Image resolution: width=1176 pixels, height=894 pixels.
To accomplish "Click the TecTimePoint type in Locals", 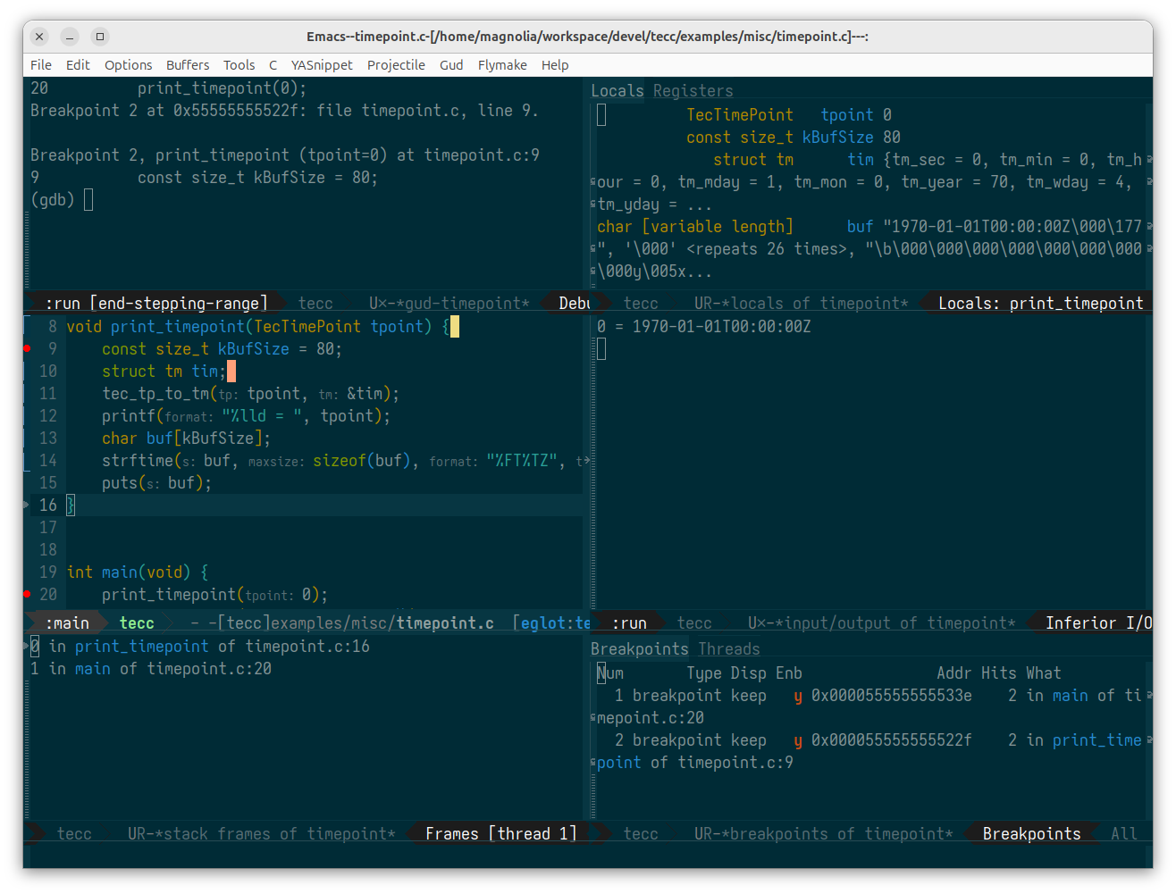I will click(739, 115).
